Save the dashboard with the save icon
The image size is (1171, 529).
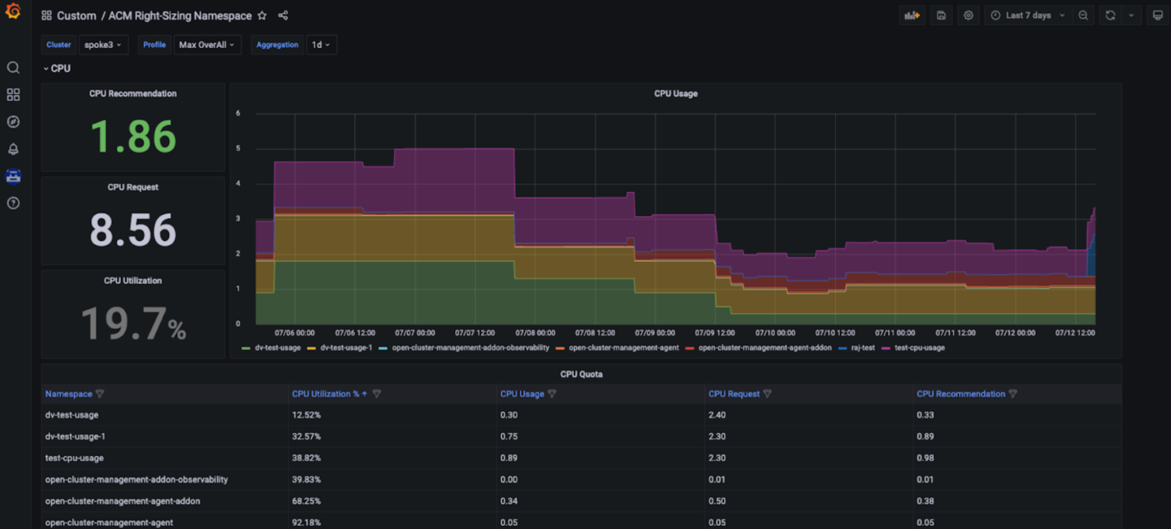pos(941,16)
